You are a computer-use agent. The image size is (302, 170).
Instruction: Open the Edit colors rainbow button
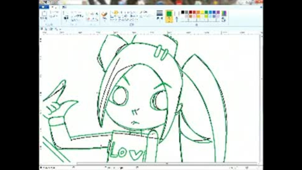pos(224,16)
